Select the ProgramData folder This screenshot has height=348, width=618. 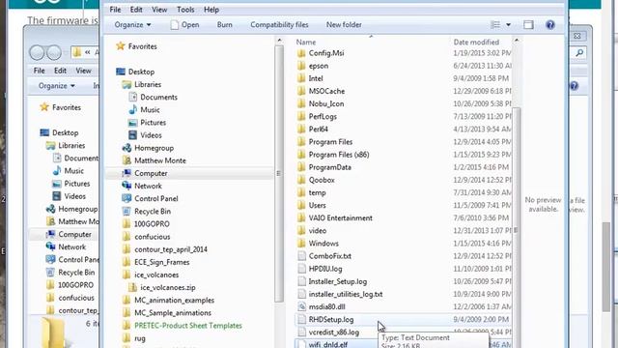pos(324,167)
